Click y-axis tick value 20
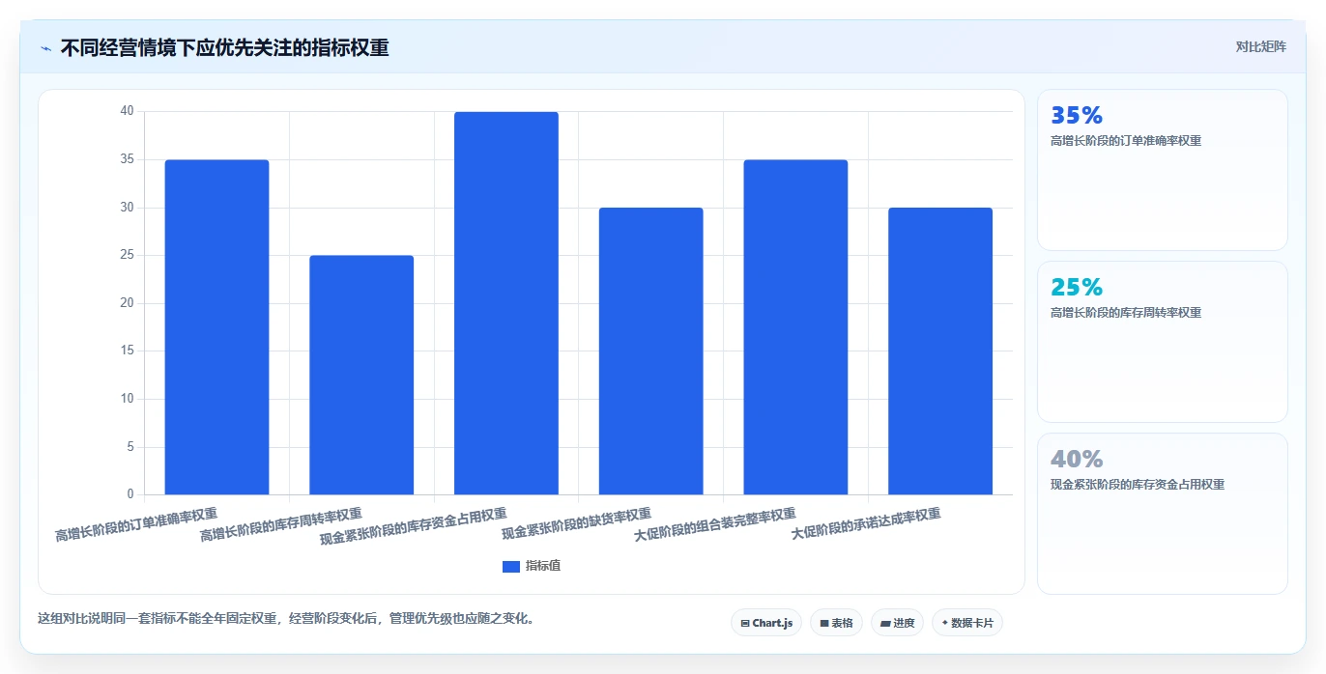1326x674 pixels. coord(127,303)
